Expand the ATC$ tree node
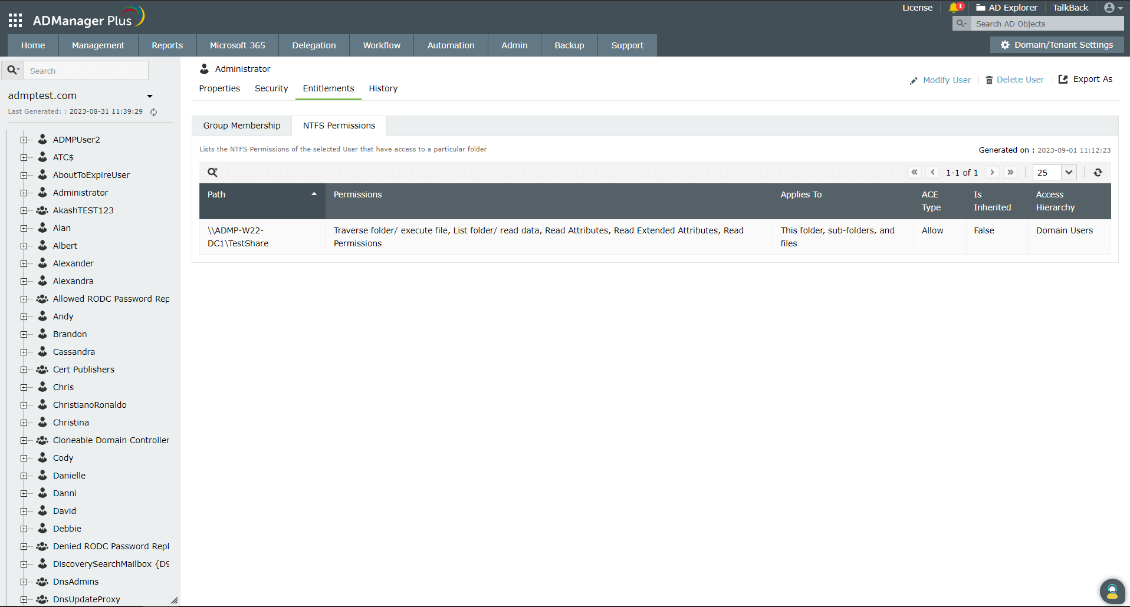 point(24,157)
